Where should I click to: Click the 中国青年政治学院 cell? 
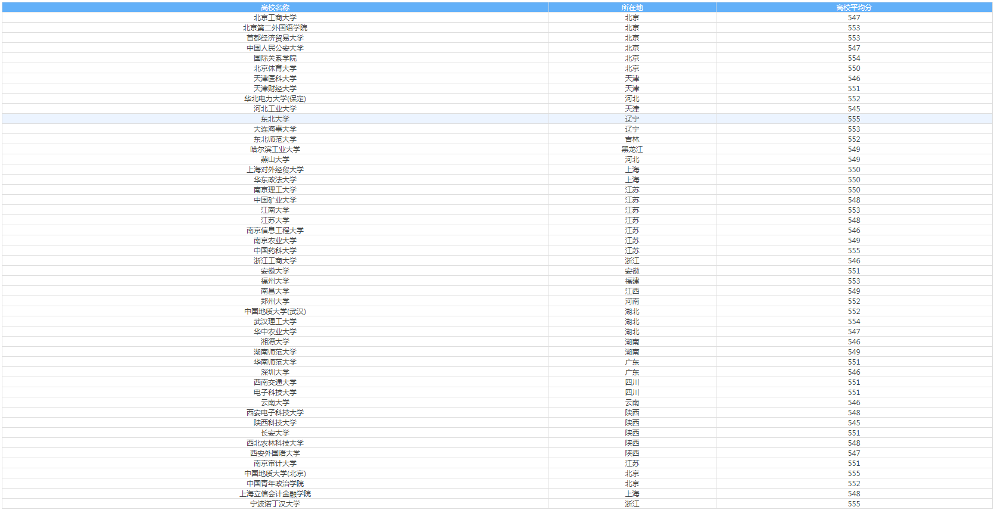[275, 484]
